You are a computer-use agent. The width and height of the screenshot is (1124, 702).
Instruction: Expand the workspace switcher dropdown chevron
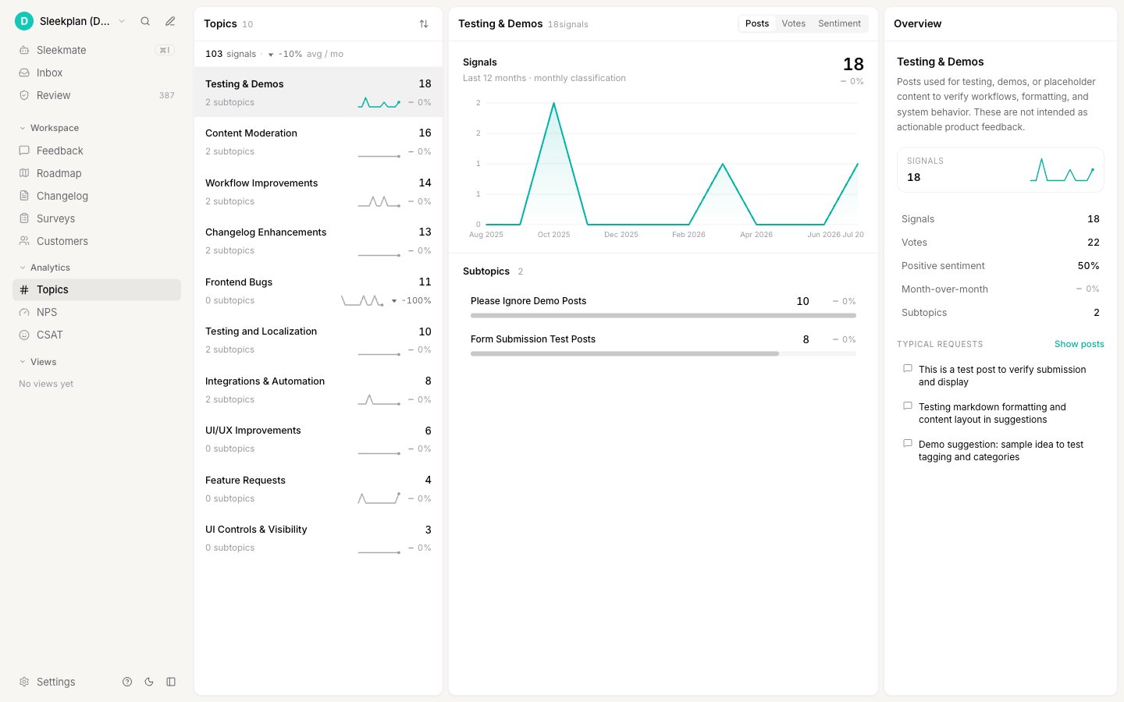click(122, 21)
